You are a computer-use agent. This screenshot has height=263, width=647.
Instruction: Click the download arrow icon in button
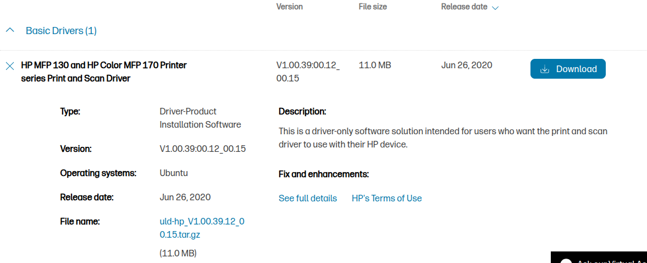545,69
